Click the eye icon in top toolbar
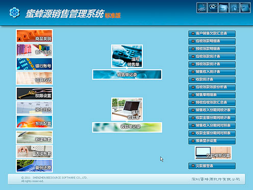Screen dimensions: 253x190 (213, 8)
